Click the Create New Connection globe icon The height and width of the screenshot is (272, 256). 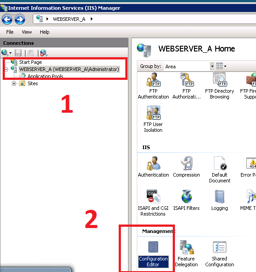pyautogui.click(x=5, y=53)
